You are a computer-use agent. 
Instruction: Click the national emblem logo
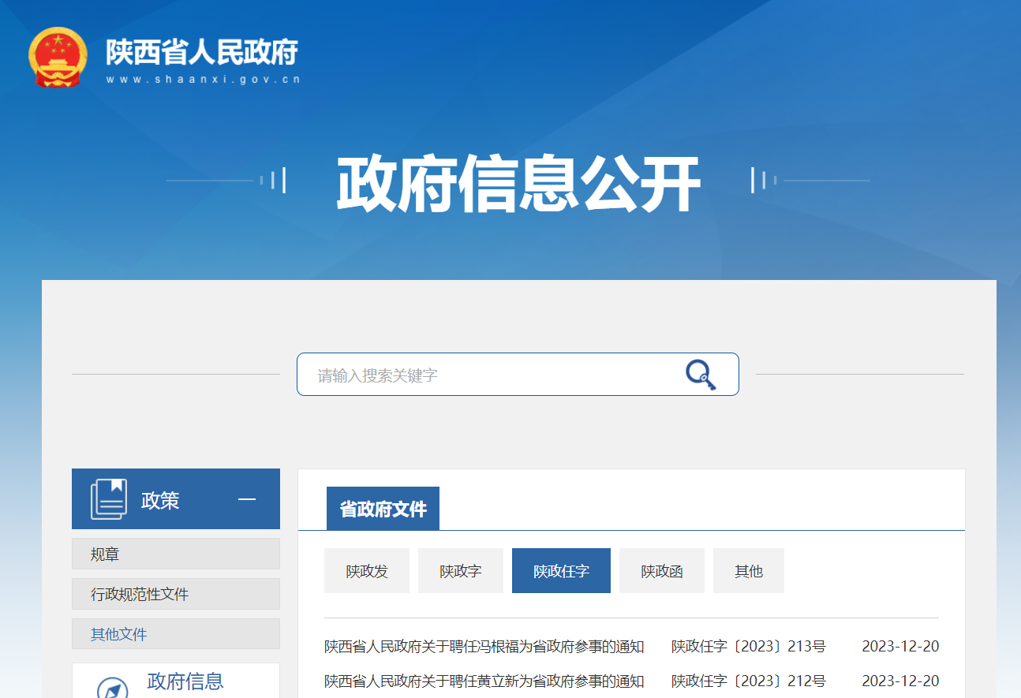[58, 56]
